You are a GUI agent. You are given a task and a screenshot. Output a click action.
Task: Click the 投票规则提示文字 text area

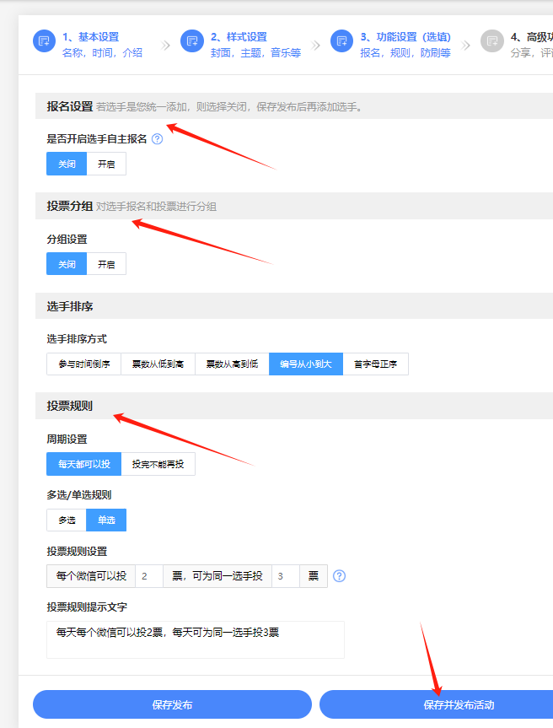[196, 639]
